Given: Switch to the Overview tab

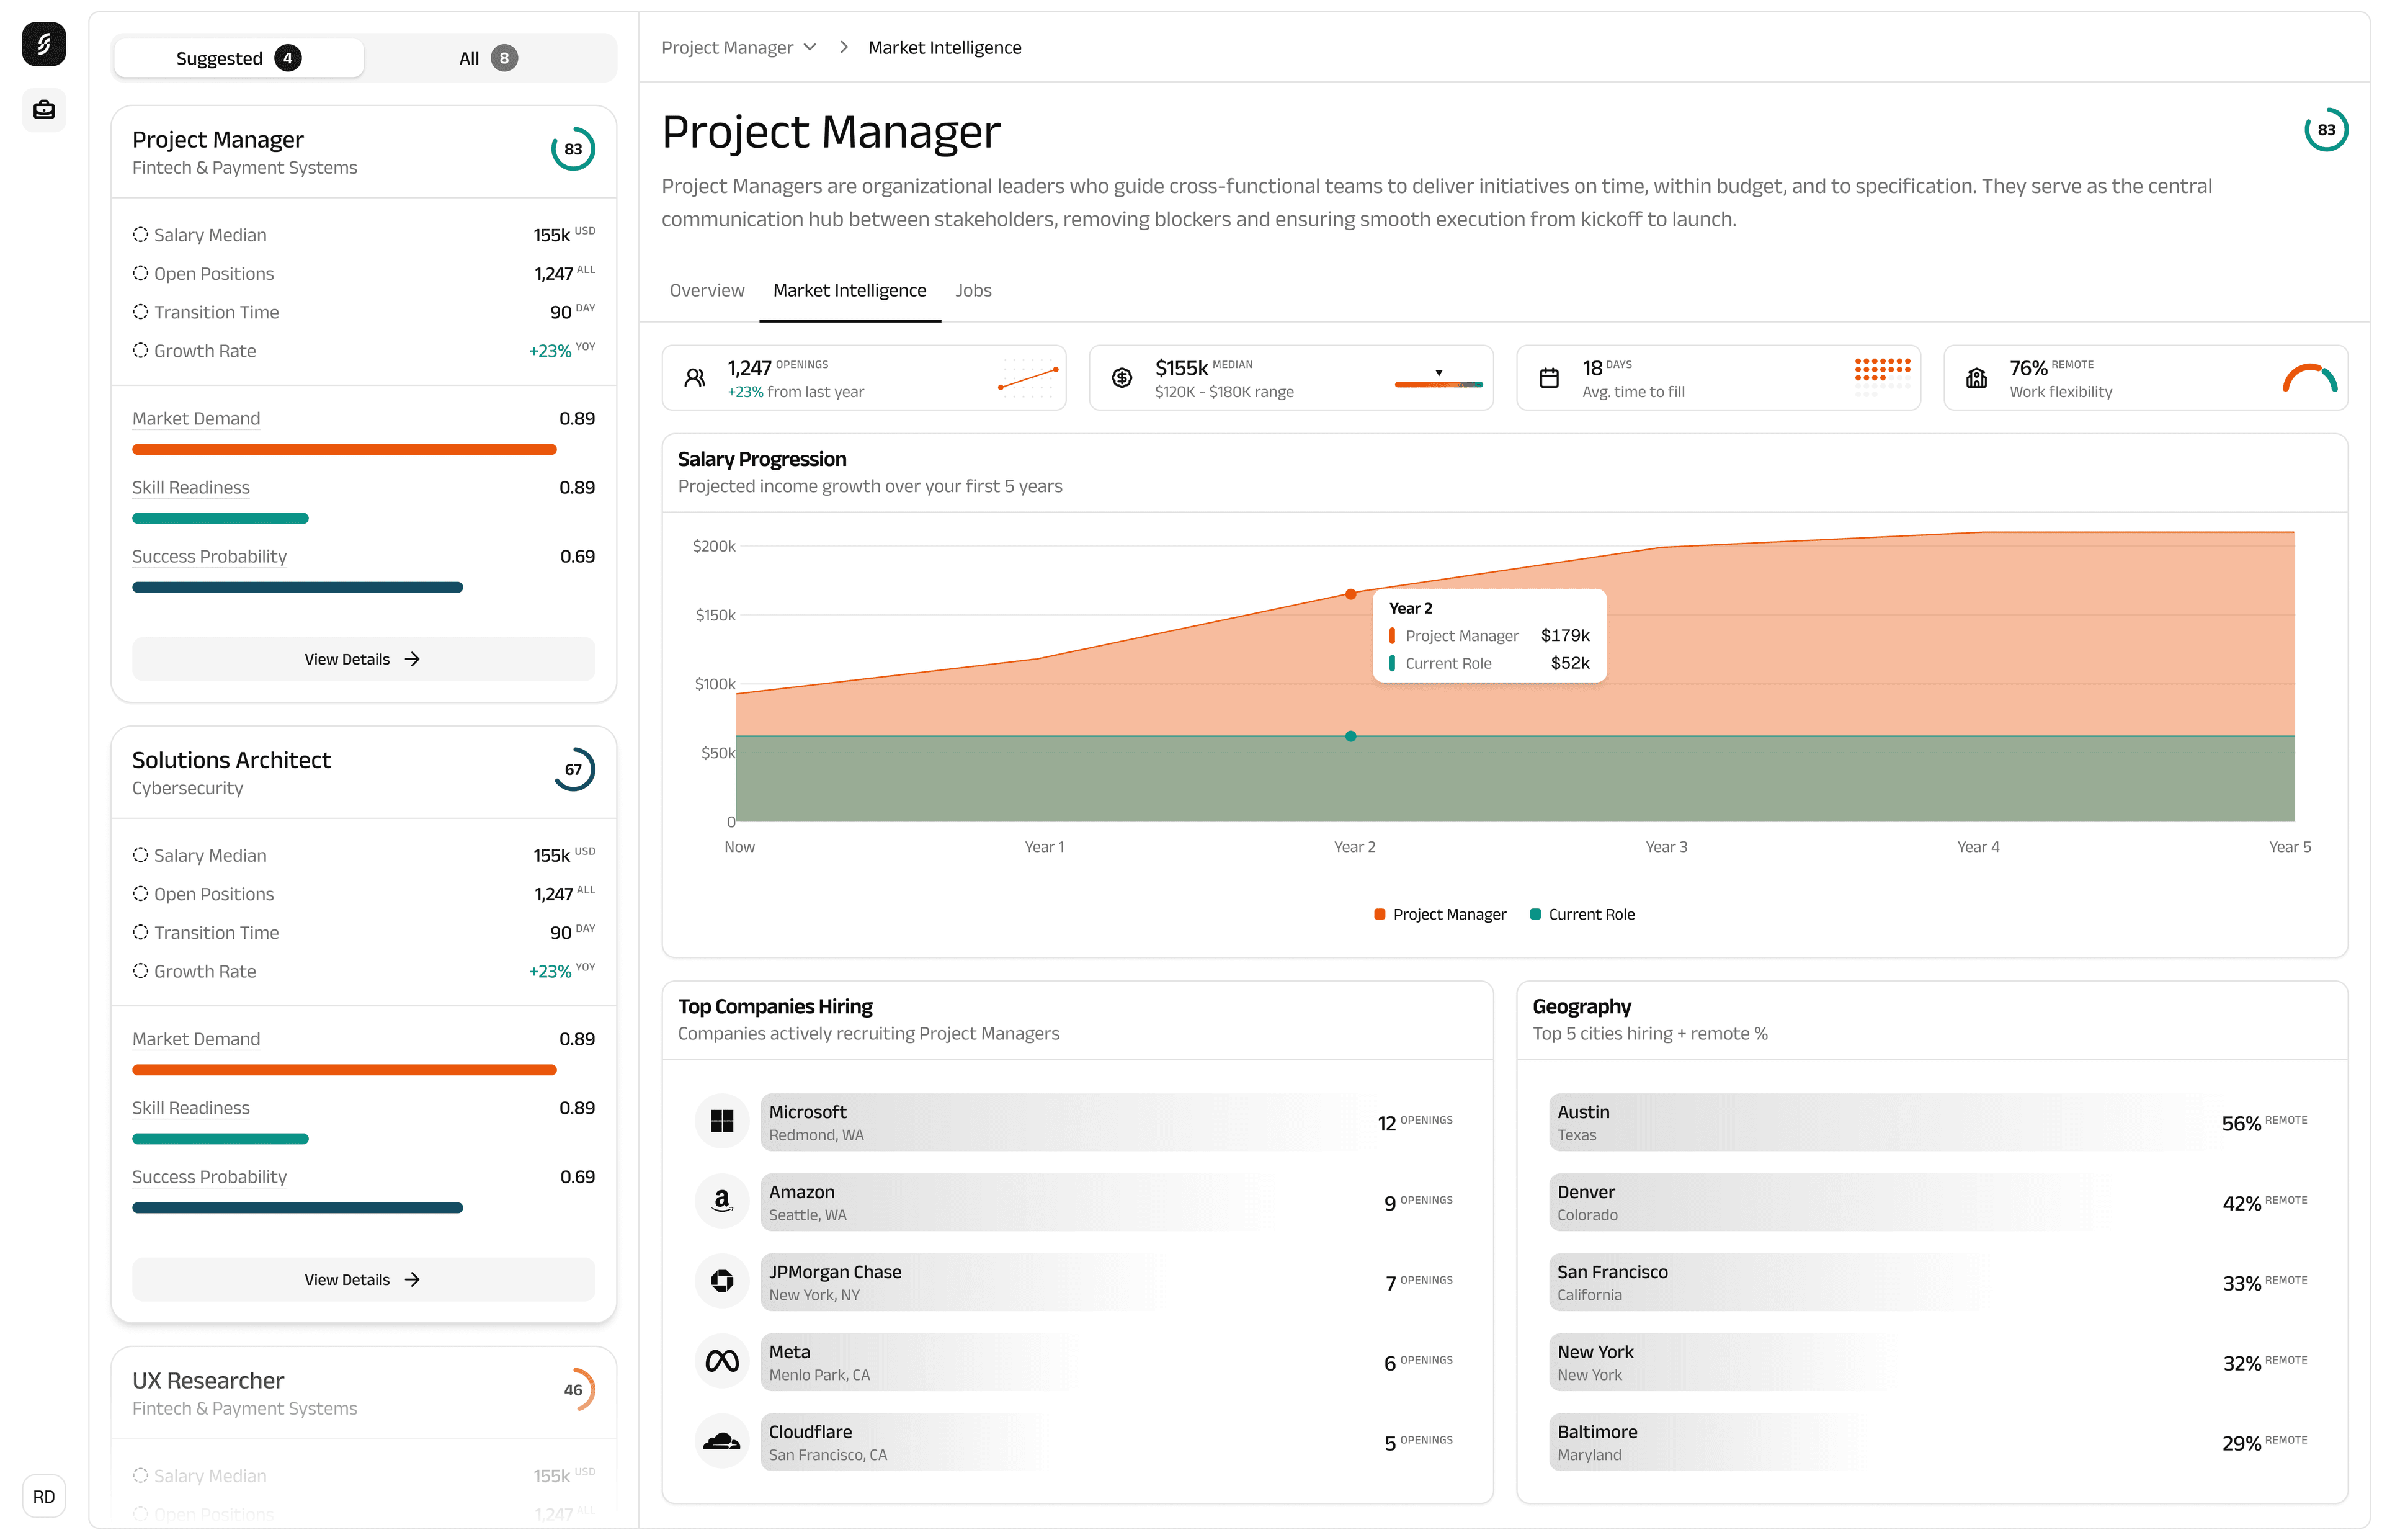Looking at the screenshot, I should [x=707, y=290].
